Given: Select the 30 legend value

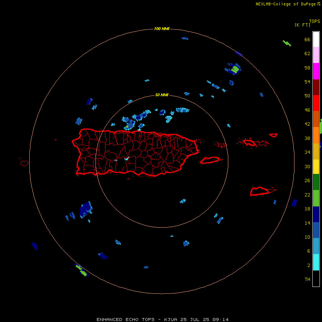Looking at the screenshot, I should click(x=307, y=166).
